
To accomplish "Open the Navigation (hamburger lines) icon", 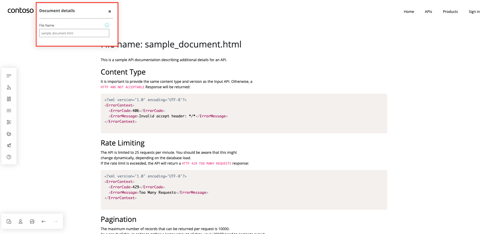I will tap(9, 111).
